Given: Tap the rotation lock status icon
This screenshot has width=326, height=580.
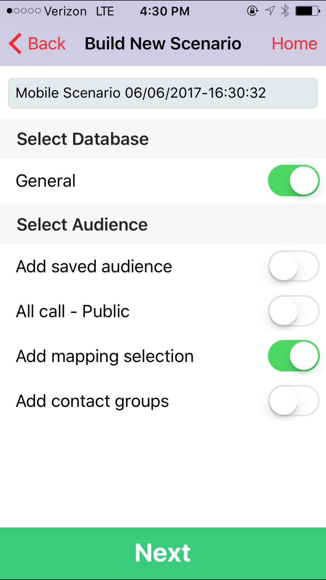Looking at the screenshot, I should pyautogui.click(x=252, y=11).
